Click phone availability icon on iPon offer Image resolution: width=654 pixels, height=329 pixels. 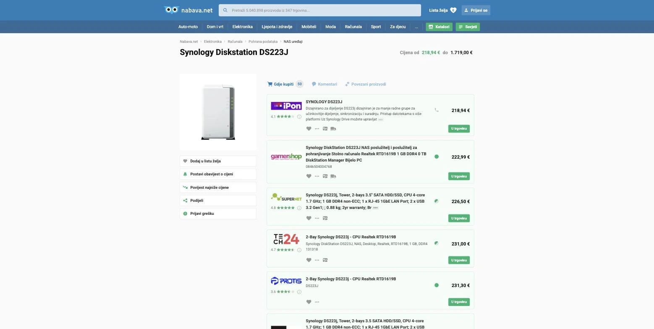tap(437, 110)
